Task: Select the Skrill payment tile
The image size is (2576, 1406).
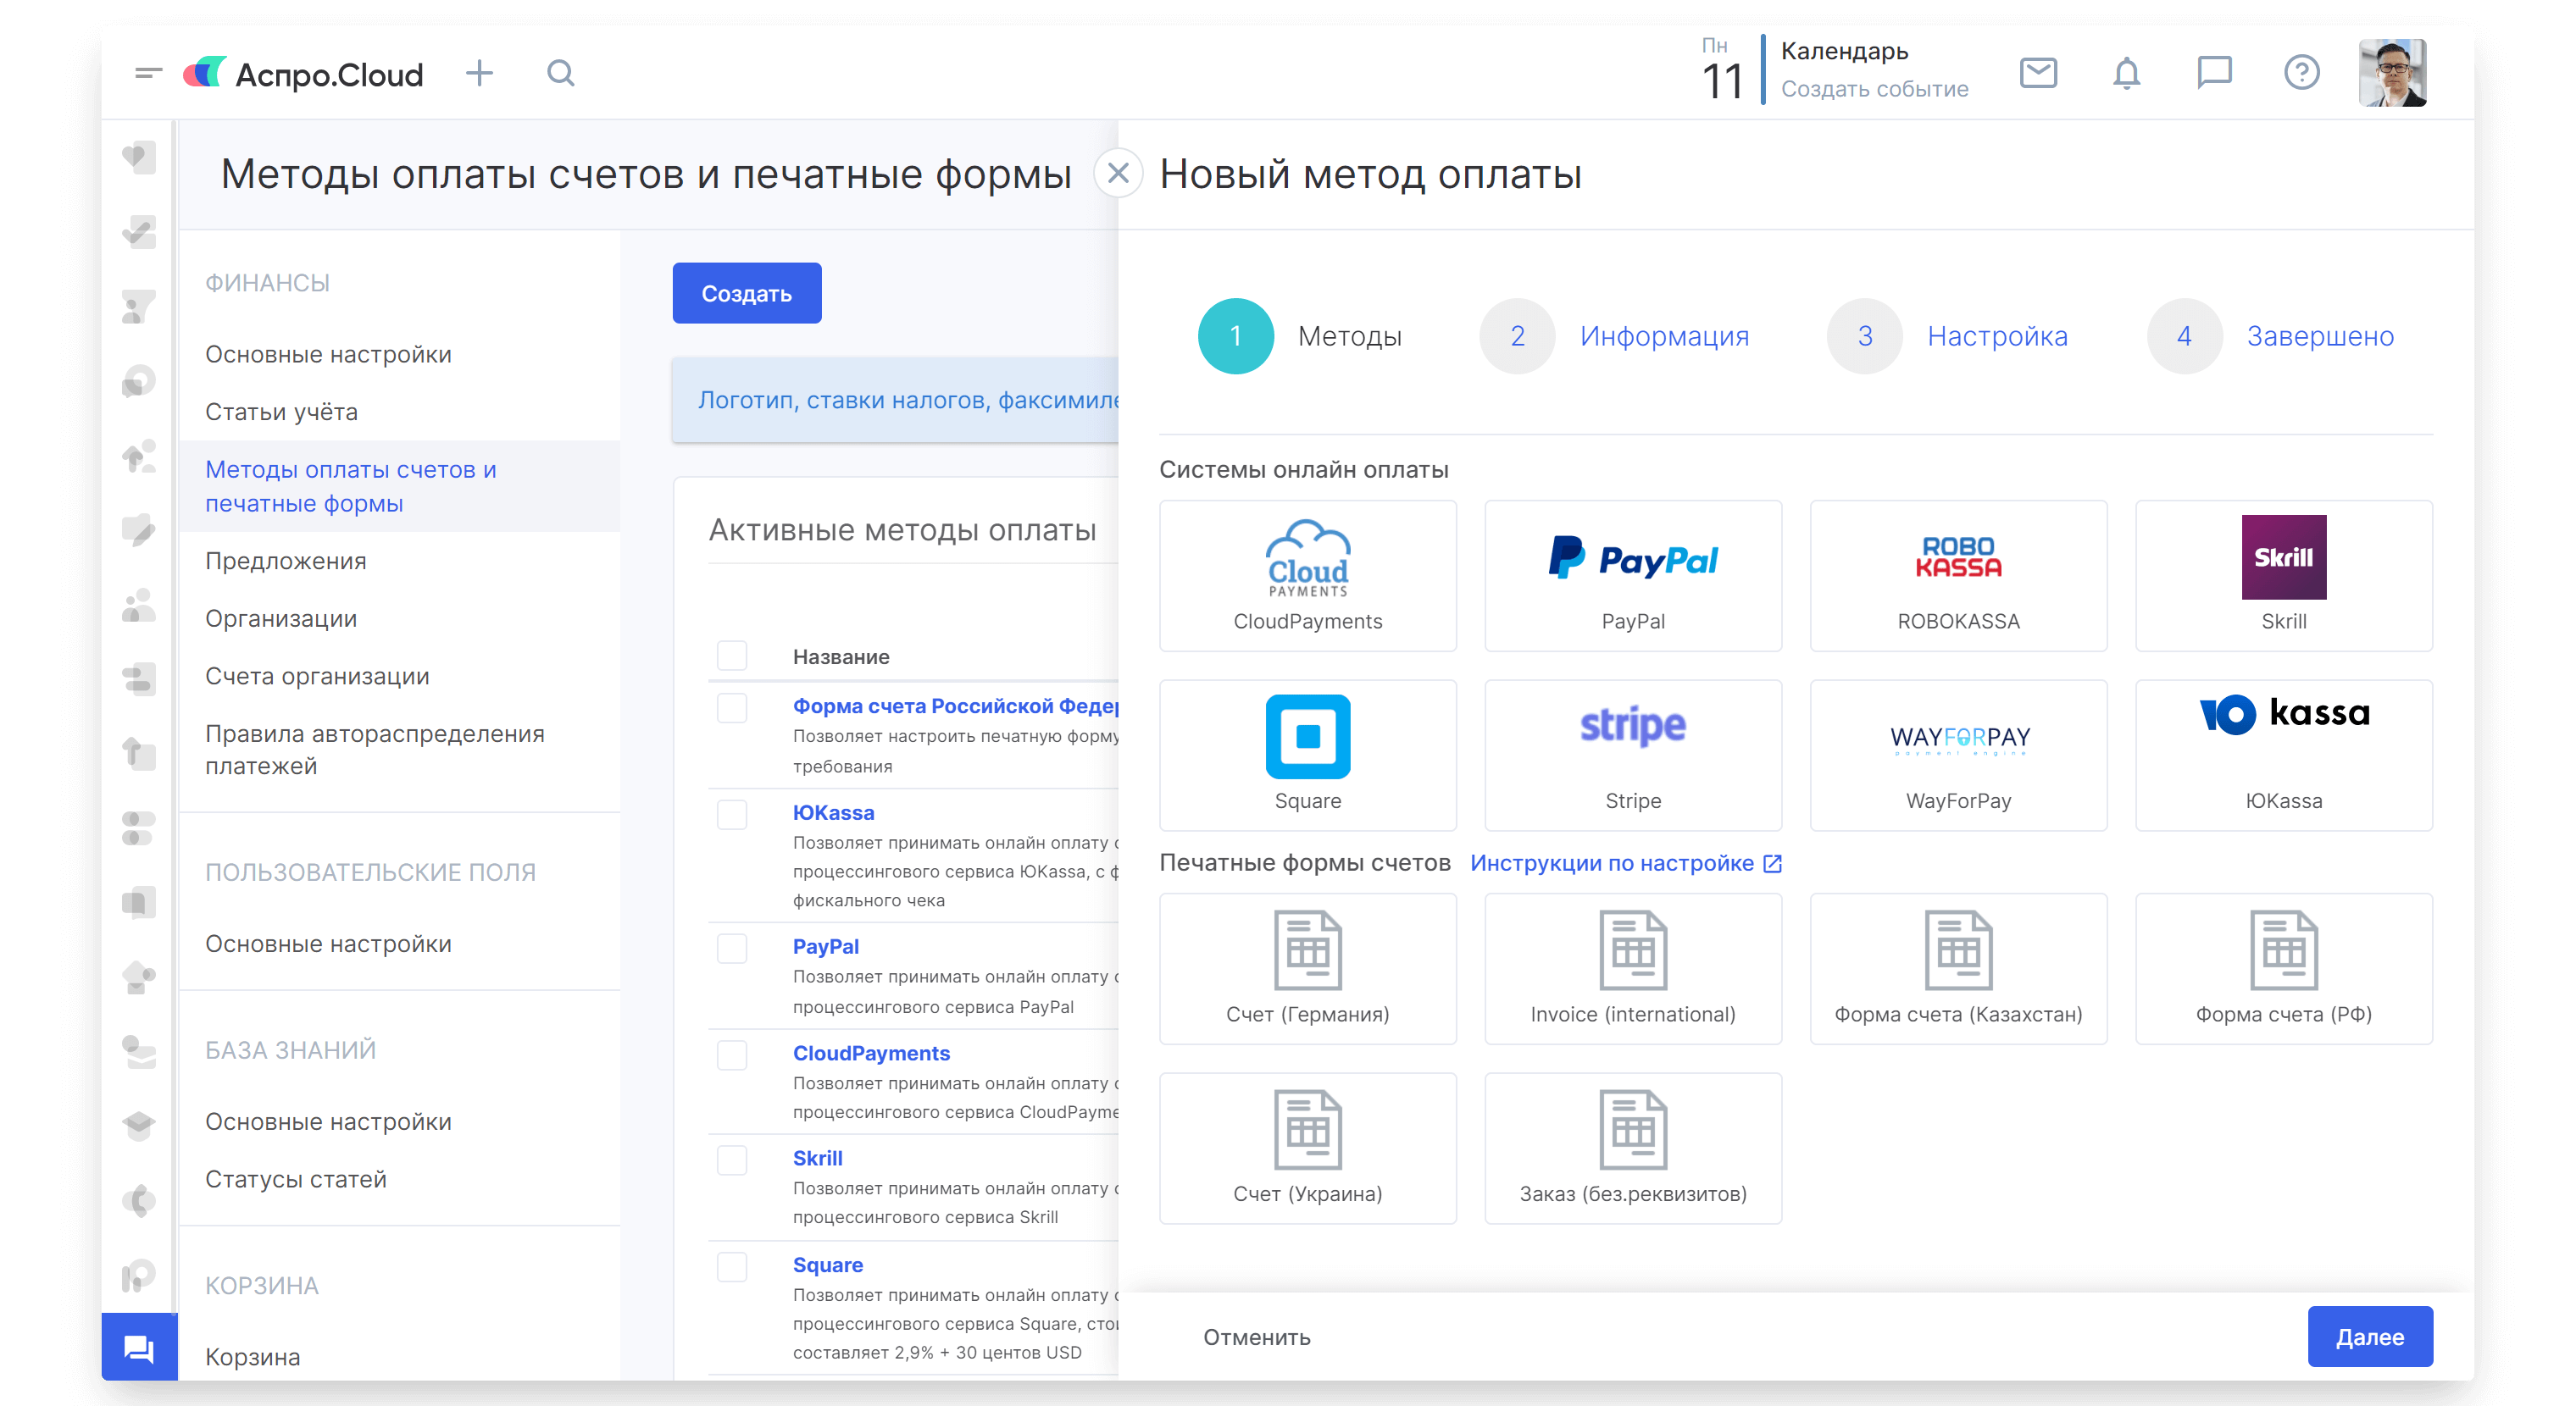Action: [2283, 576]
